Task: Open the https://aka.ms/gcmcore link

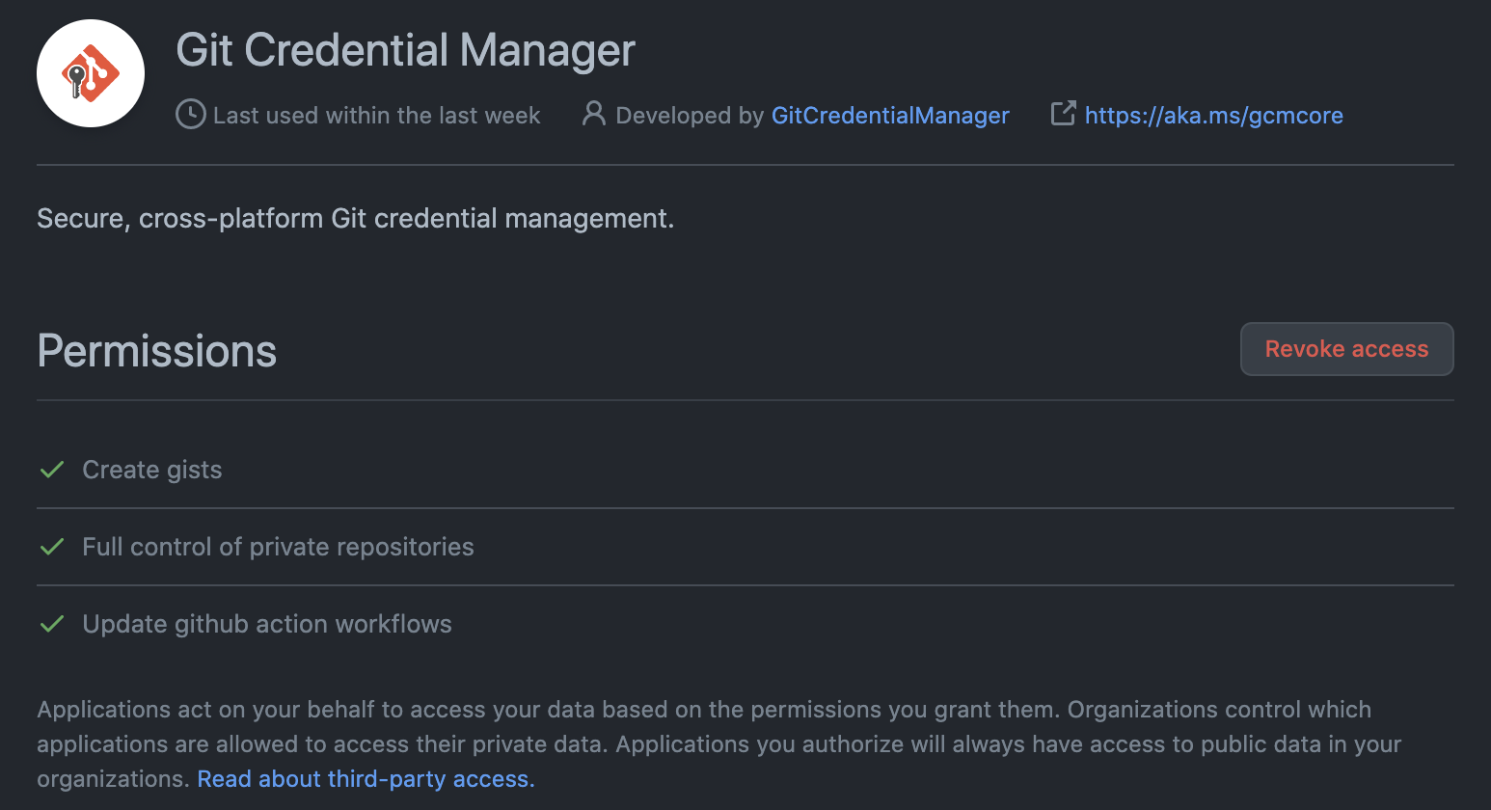Action: (1213, 116)
